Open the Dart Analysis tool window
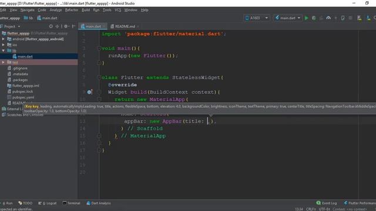Viewport: 376px width, 211px height. tap(99, 203)
